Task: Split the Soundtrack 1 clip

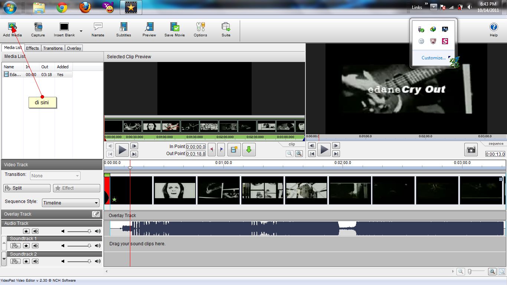Action: [x=16, y=246]
